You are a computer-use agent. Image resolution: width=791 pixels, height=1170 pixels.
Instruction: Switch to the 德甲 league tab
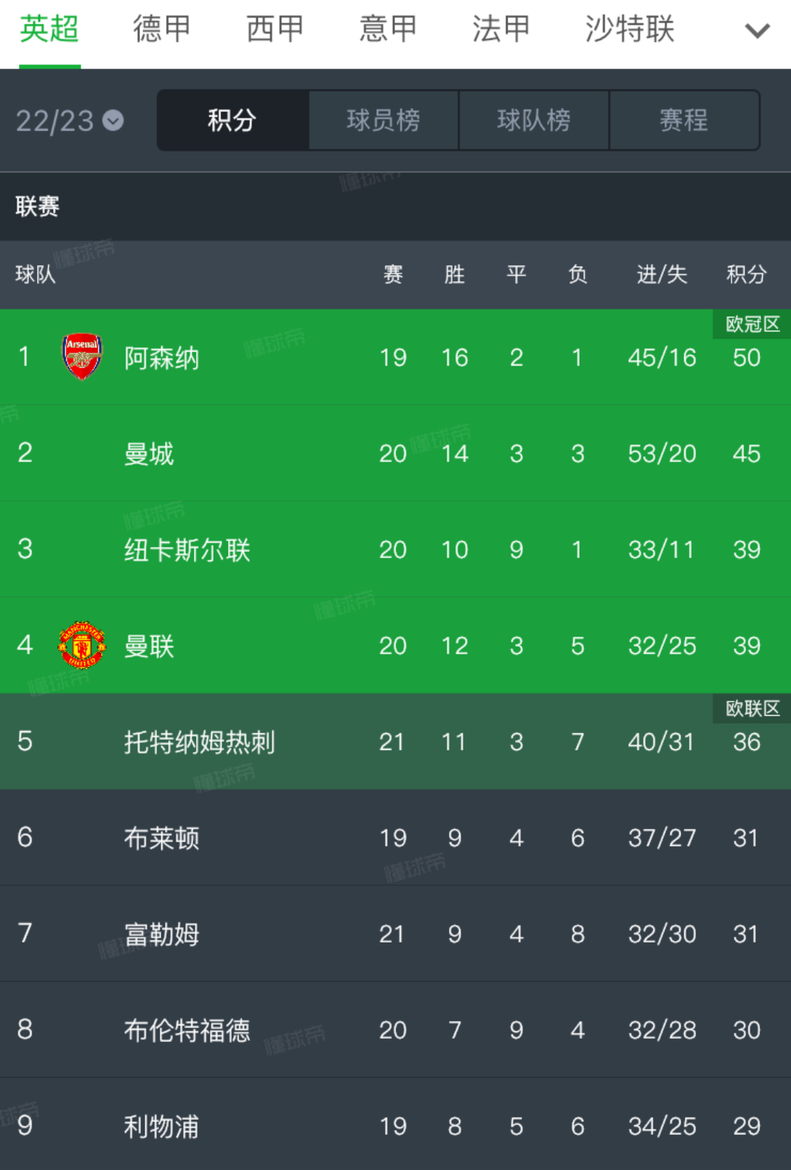tap(161, 29)
